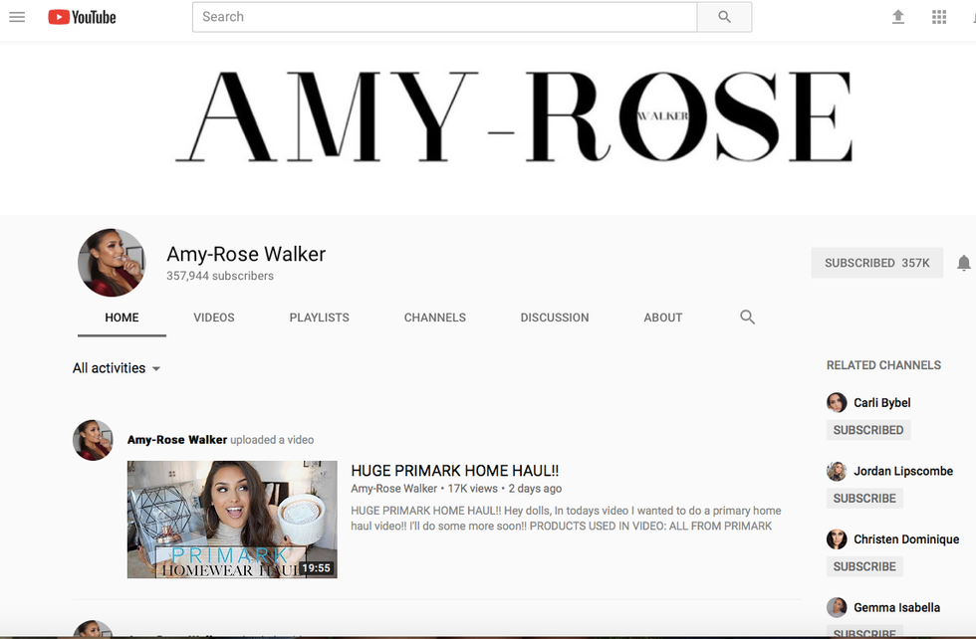Open the hamburger guide menu
The width and height of the screenshot is (976, 639).
click(x=17, y=17)
